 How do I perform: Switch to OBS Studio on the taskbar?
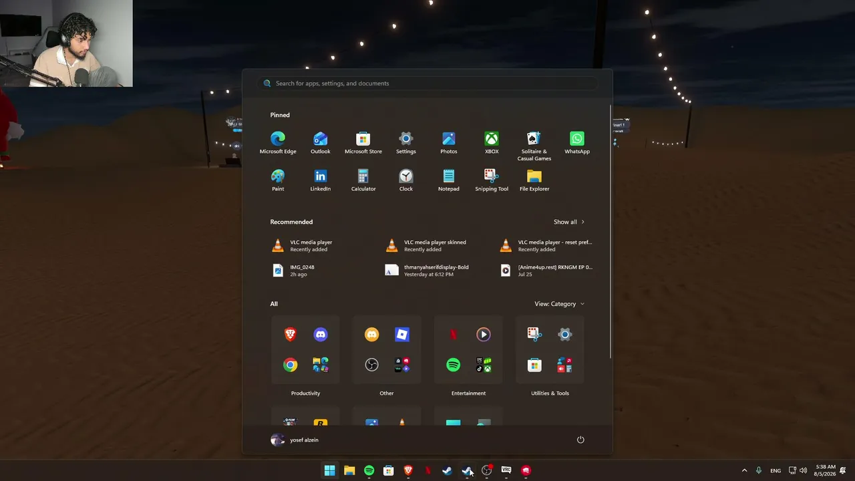pos(487,470)
